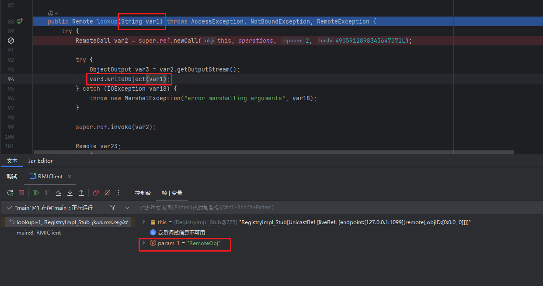Close the RMIClient debug tab
Image resolution: width=543 pixels, height=286 pixels.
70,177
